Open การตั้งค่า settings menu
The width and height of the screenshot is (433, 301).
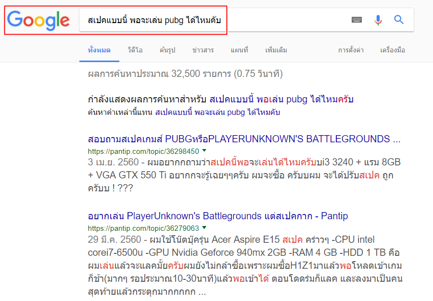pos(351,50)
